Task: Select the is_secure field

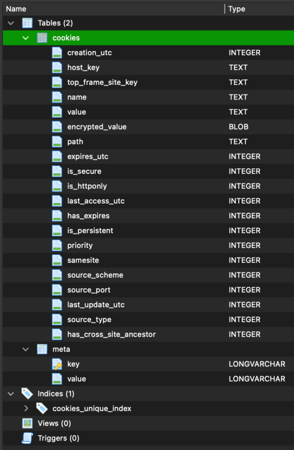Action: pyautogui.click(x=148, y=172)
